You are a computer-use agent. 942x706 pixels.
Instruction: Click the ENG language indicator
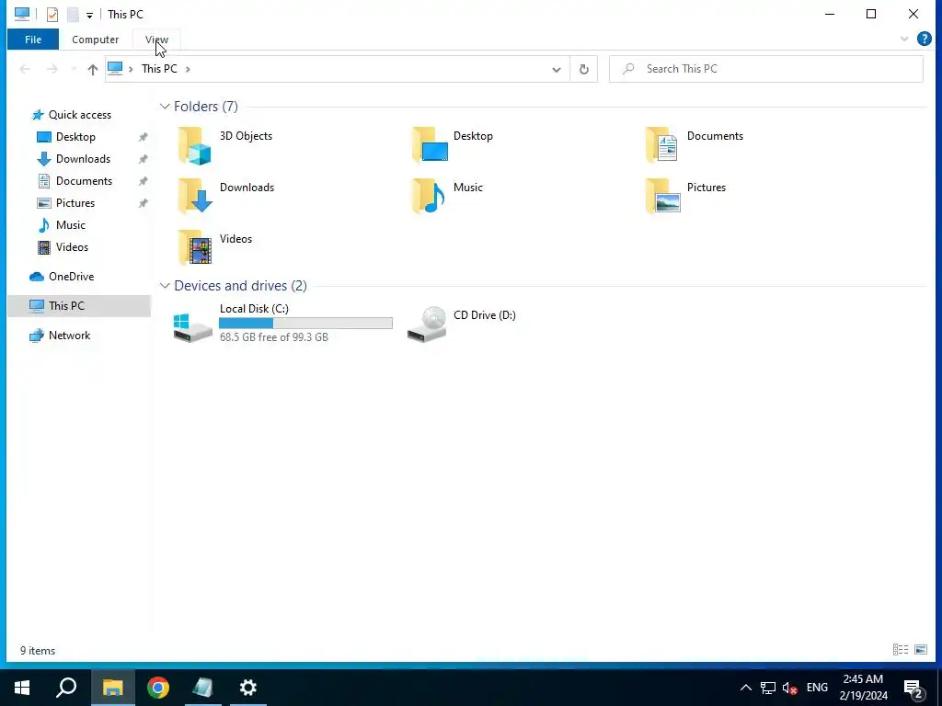[x=817, y=688]
